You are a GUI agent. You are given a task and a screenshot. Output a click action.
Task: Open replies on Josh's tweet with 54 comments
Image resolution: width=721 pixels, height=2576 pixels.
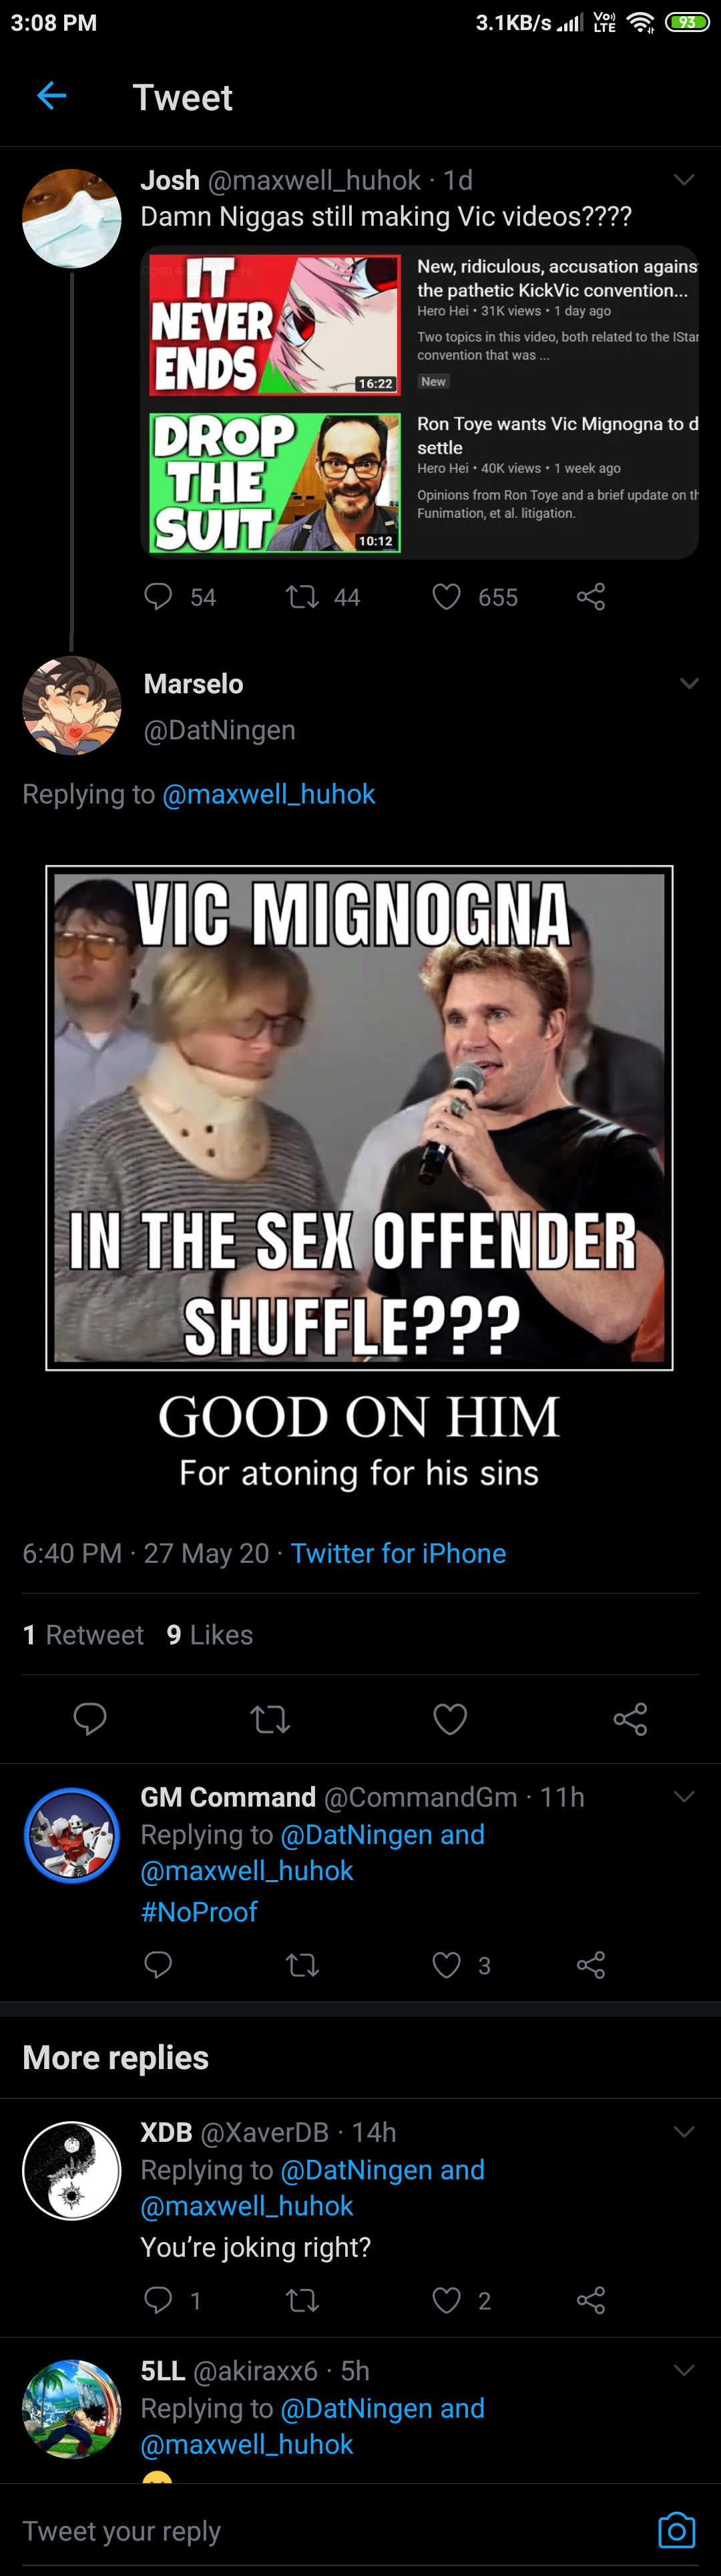pyautogui.click(x=158, y=597)
